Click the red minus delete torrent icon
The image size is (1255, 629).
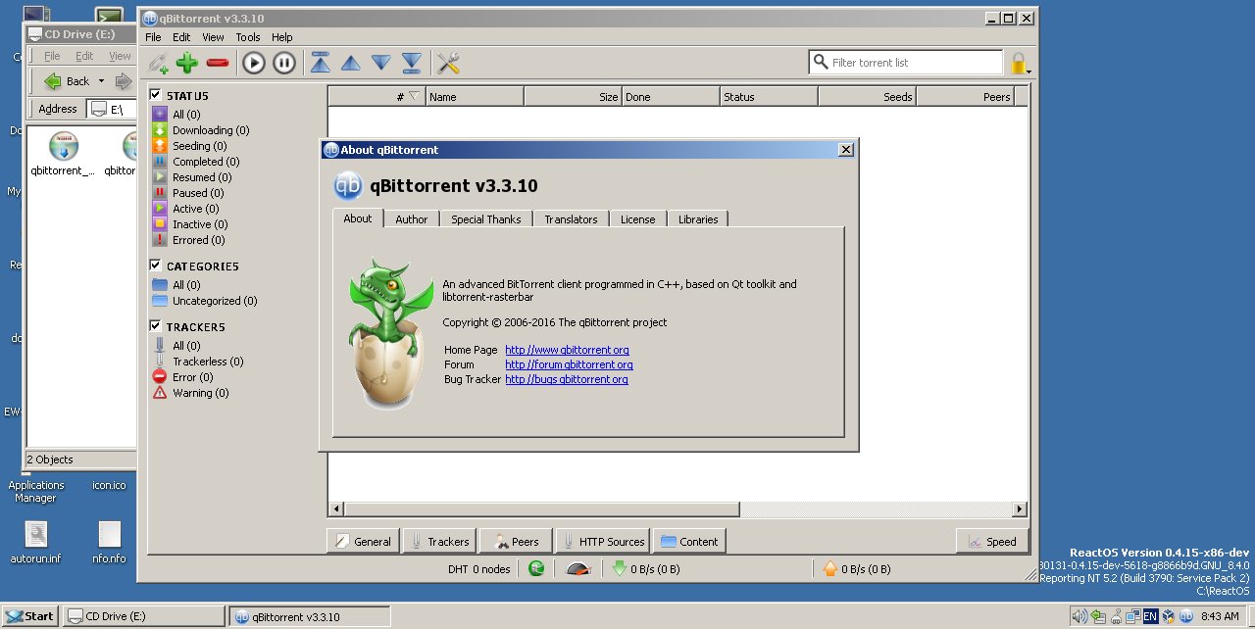218,63
